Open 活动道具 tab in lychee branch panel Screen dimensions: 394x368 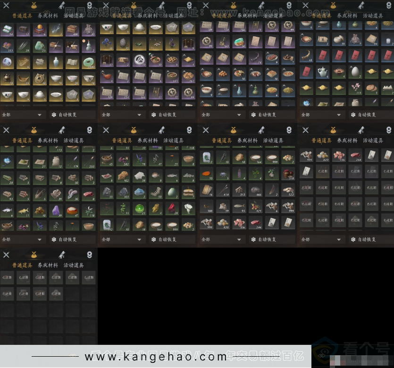(x=273, y=141)
